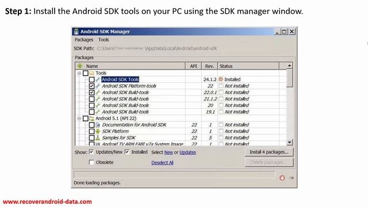
Task: Check the Samples for SDK checkbox
Action: 92,138
